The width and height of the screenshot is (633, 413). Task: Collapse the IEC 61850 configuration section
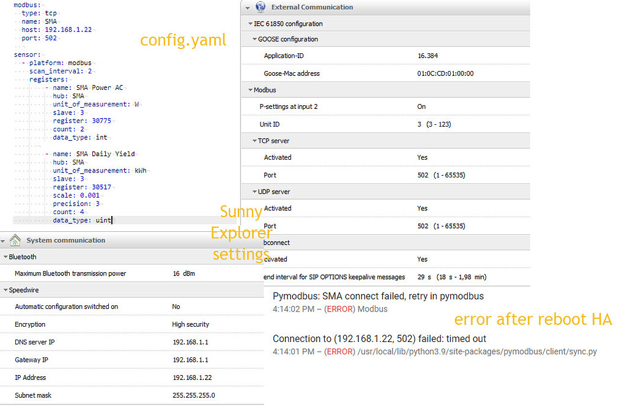pyautogui.click(x=251, y=23)
